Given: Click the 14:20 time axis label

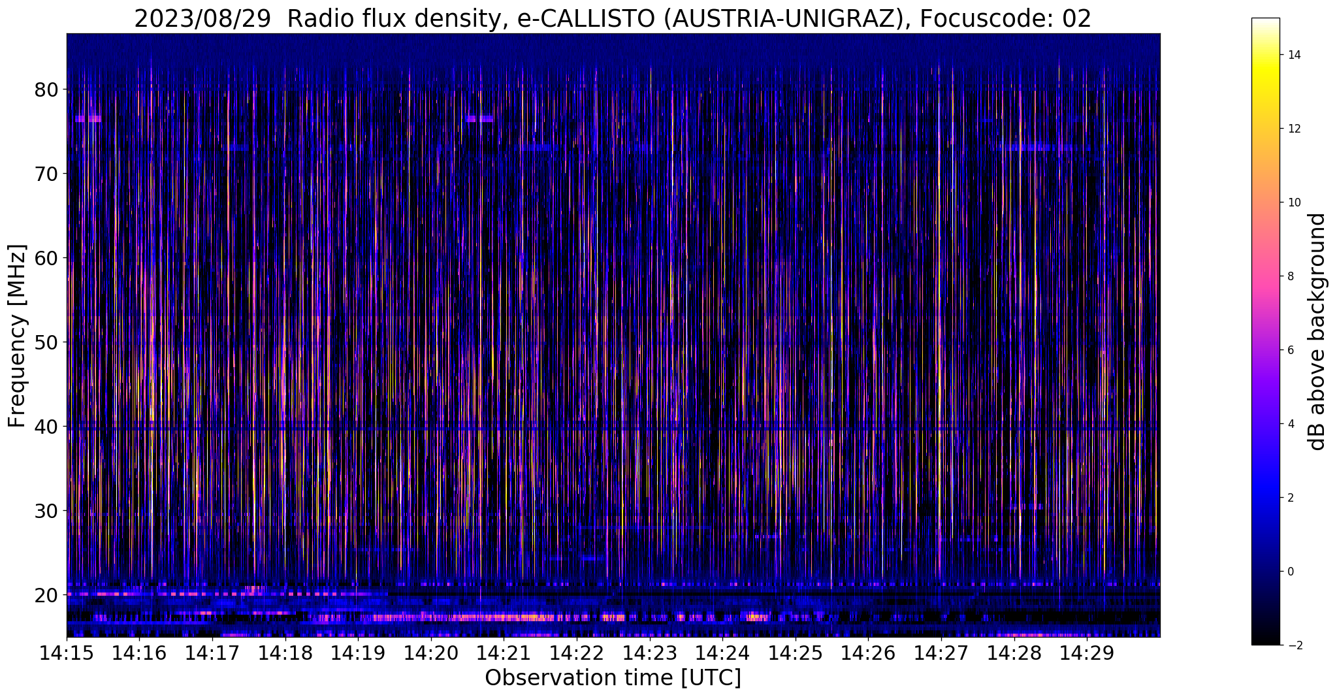Looking at the screenshot, I should pos(430,653).
